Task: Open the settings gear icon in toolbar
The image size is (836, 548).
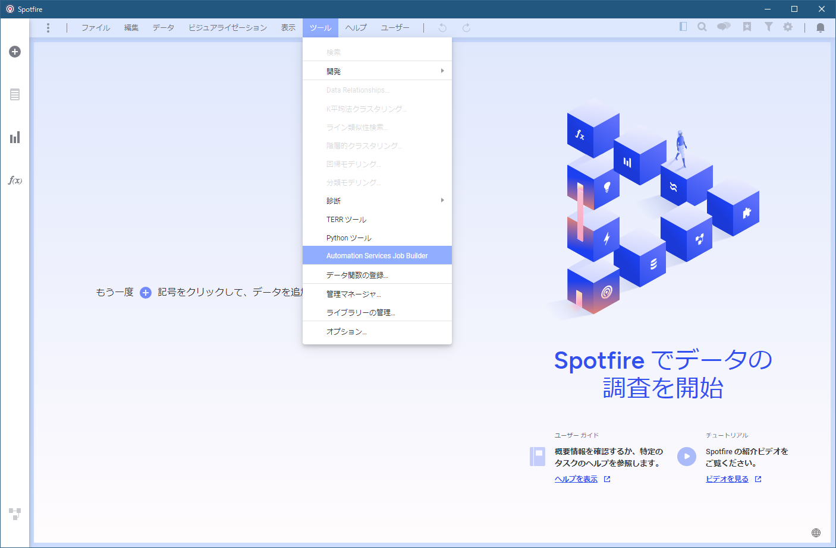Action: [x=788, y=27]
